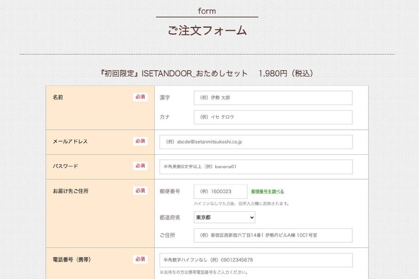Viewport: 419px width, 279px height.
Task: Click the 電話番号（携帯） row label
Action: click(x=72, y=260)
